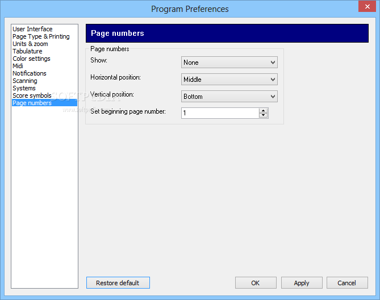Select the highlighted Page numbers category
Screen dimensions: 380x300
pos(45,103)
